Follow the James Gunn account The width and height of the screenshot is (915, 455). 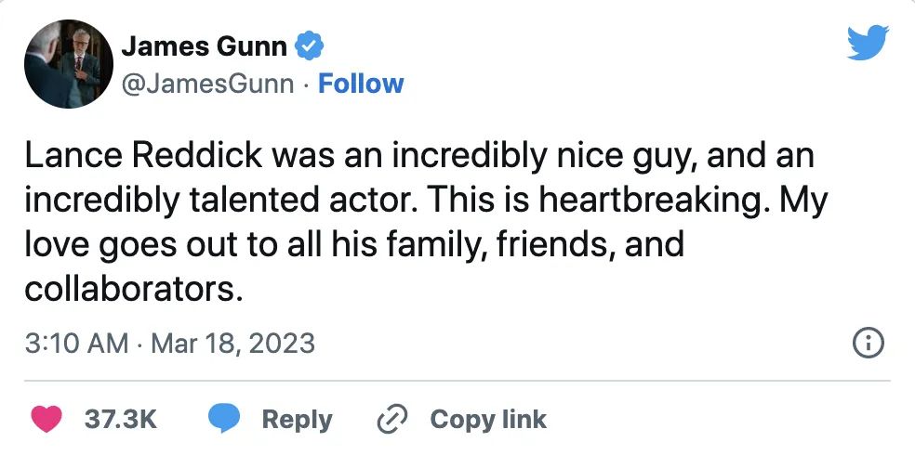[x=361, y=84]
